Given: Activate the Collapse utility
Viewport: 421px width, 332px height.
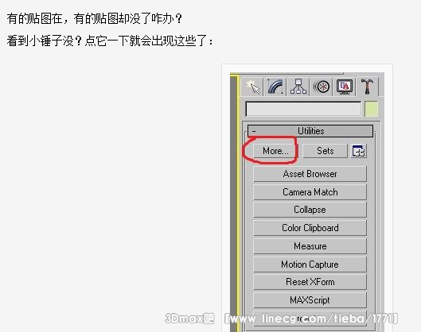Looking at the screenshot, I should coord(310,210).
